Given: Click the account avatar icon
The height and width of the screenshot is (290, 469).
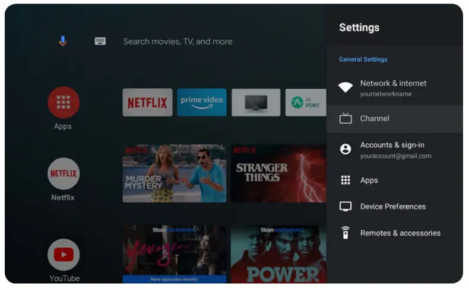Looking at the screenshot, I should [x=346, y=149].
